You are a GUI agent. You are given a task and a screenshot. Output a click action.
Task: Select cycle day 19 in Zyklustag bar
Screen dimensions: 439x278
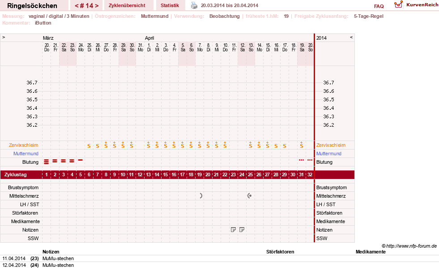tap(199, 175)
